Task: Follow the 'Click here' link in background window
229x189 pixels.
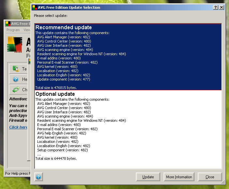Action: pos(18,127)
